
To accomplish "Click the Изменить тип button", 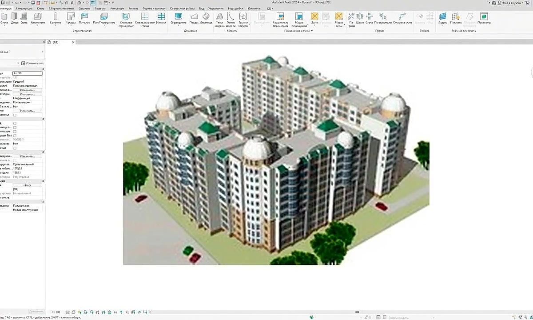I will (x=33, y=63).
